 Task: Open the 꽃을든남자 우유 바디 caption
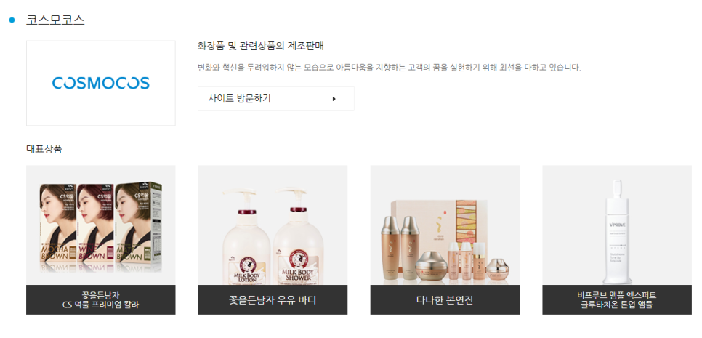click(273, 300)
